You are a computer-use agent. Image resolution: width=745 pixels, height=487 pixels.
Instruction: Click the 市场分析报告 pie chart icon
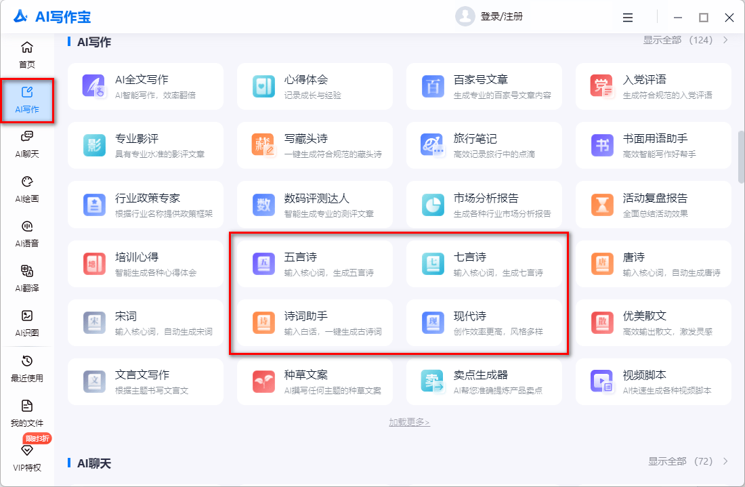432,204
